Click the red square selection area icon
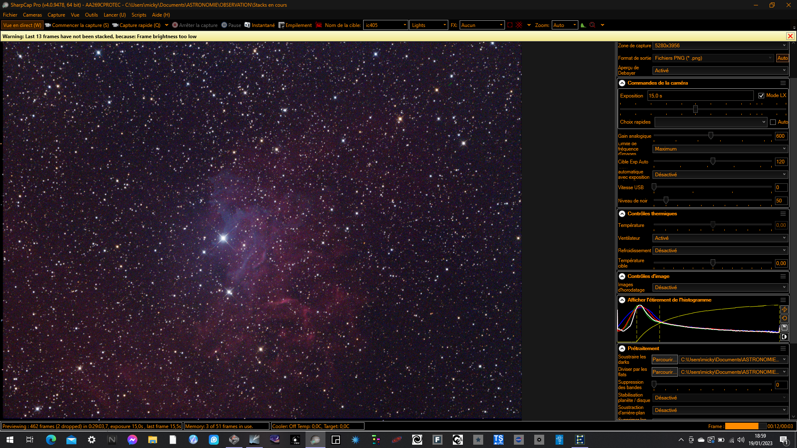Screen dimensions: 797x448 [510, 25]
